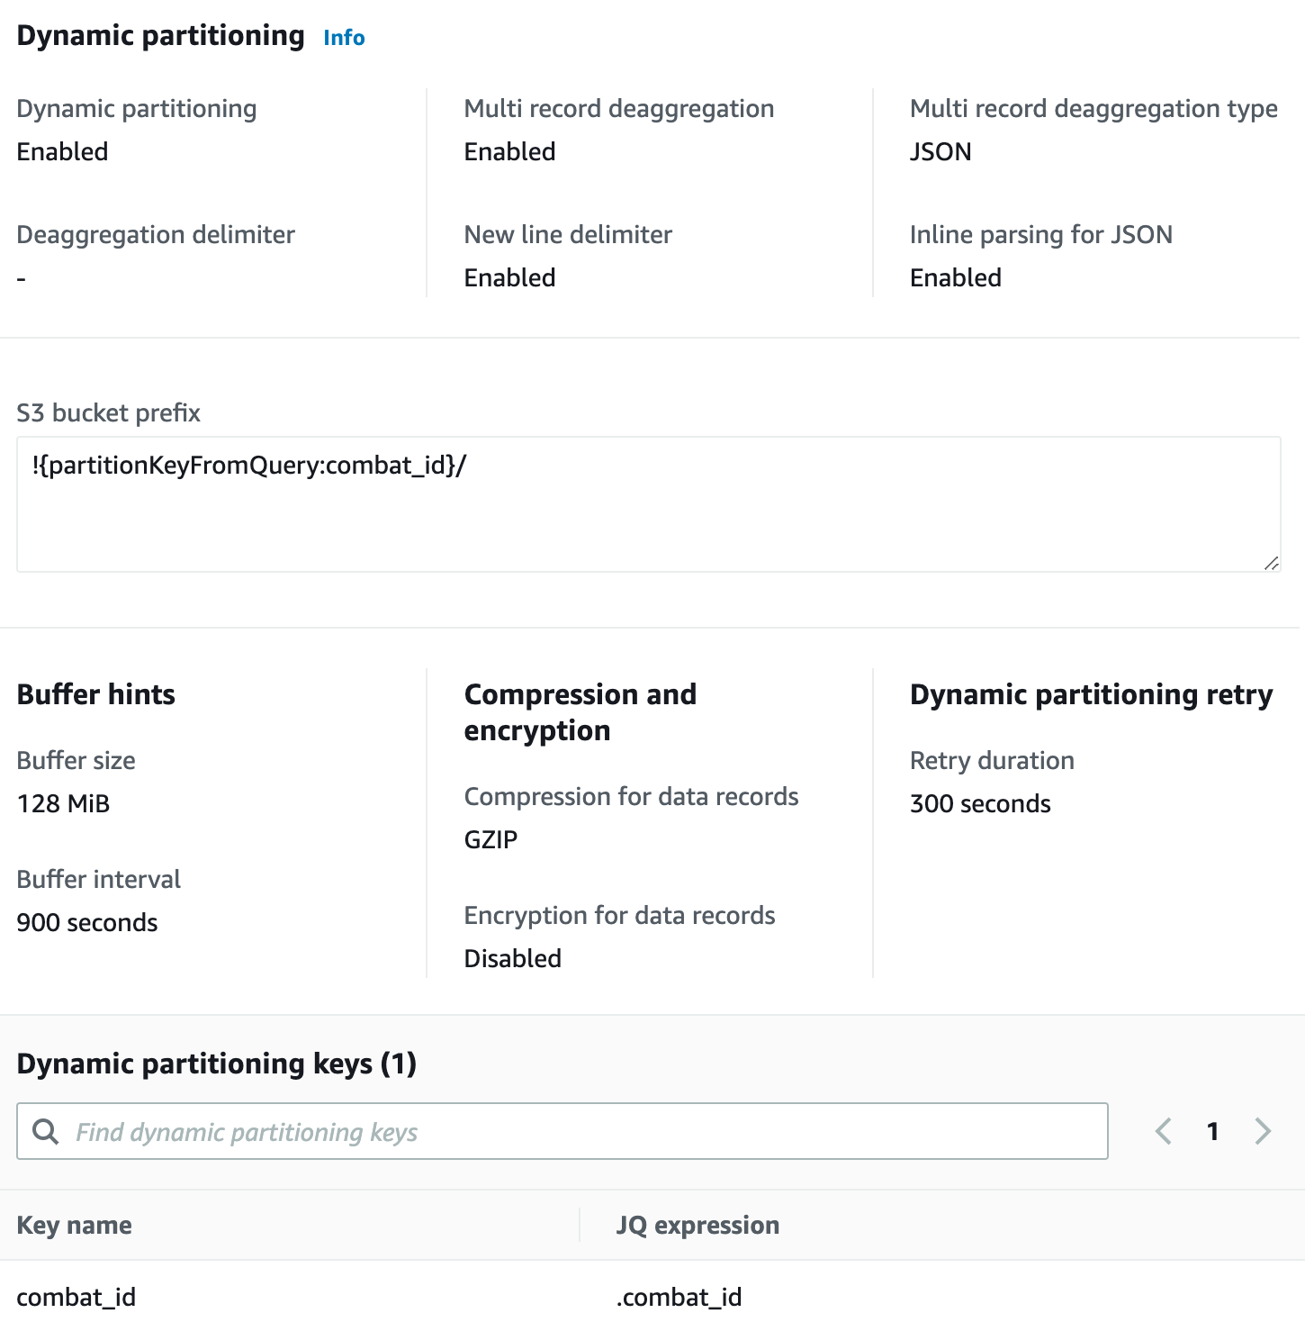Select the JQ expression .combat_id
Screen dimensions: 1305x1322
(679, 1297)
